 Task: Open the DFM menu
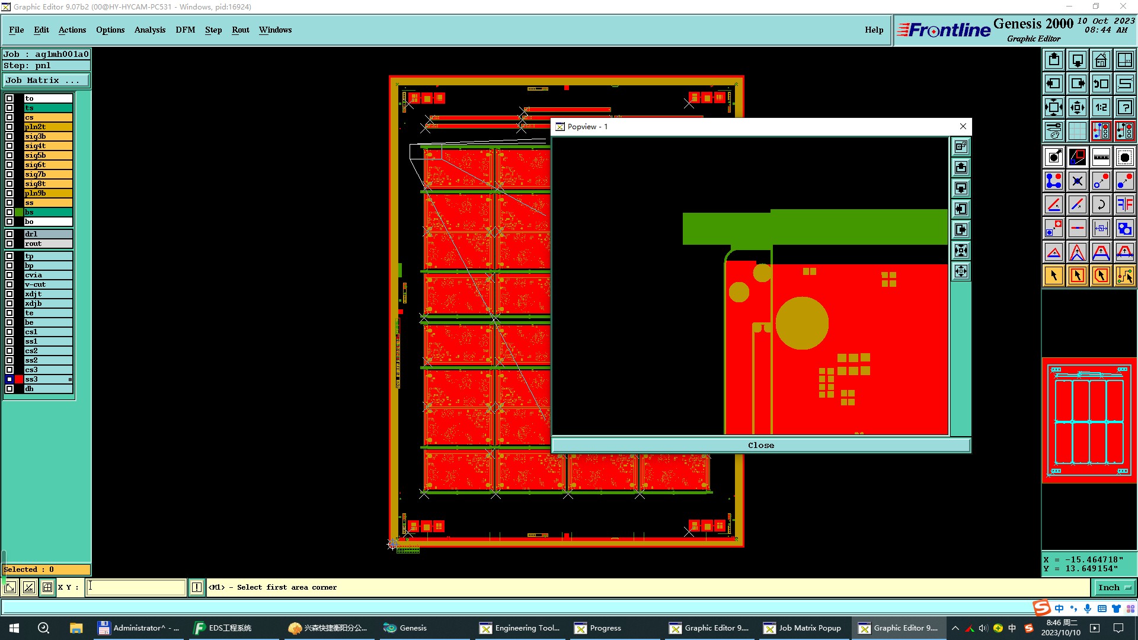click(x=185, y=30)
